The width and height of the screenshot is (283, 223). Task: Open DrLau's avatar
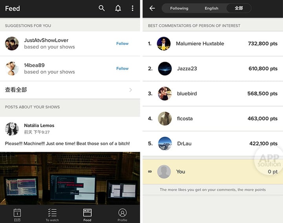(165, 144)
